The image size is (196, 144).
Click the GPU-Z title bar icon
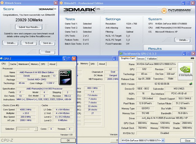[x=121, y=54]
